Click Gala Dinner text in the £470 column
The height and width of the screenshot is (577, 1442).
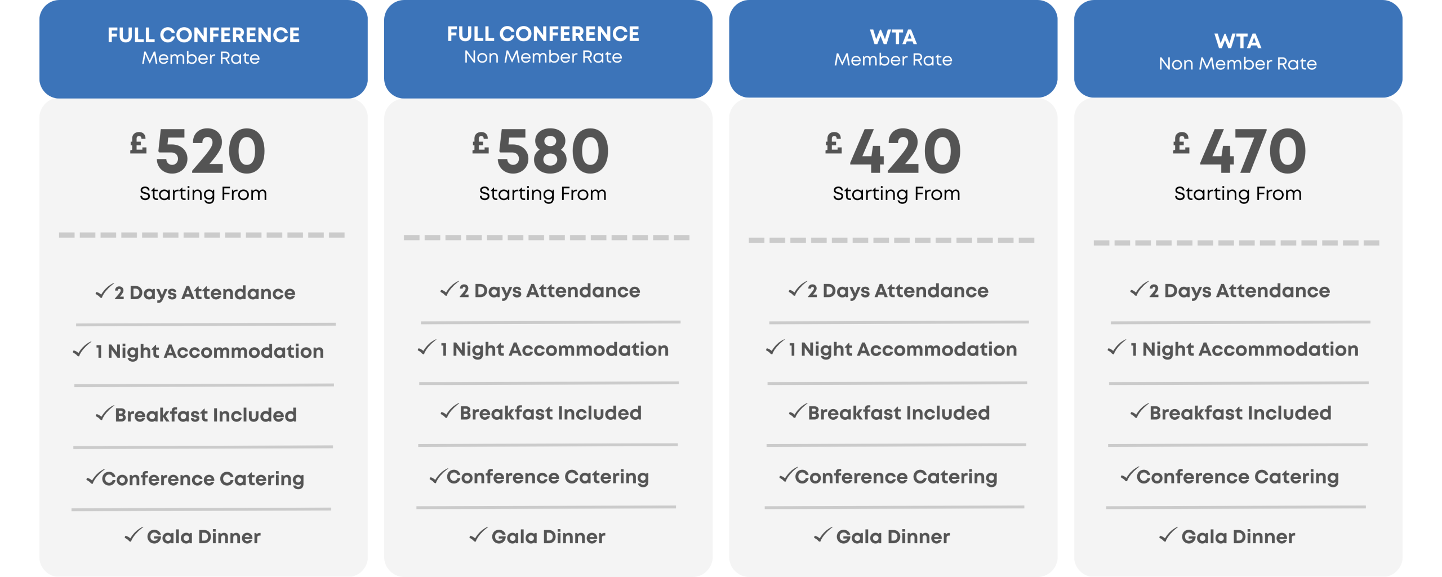coord(1238,536)
